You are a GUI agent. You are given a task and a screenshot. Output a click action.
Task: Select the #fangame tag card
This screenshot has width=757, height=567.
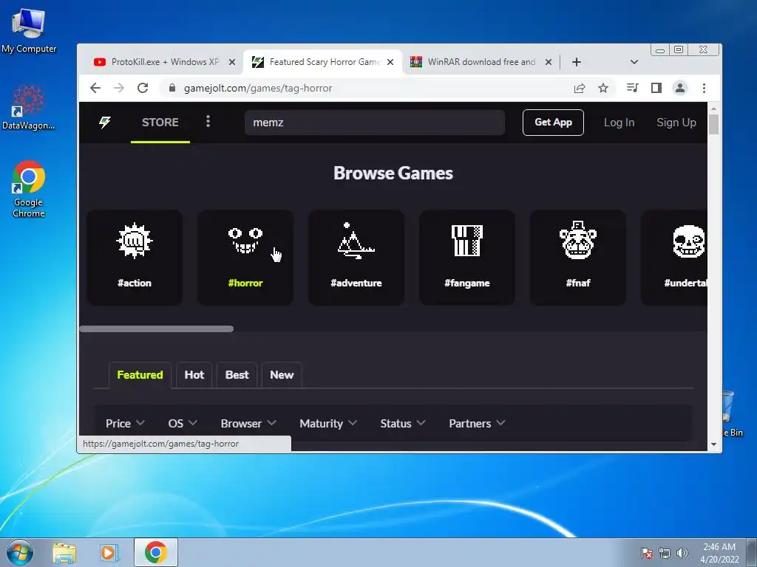(x=467, y=257)
